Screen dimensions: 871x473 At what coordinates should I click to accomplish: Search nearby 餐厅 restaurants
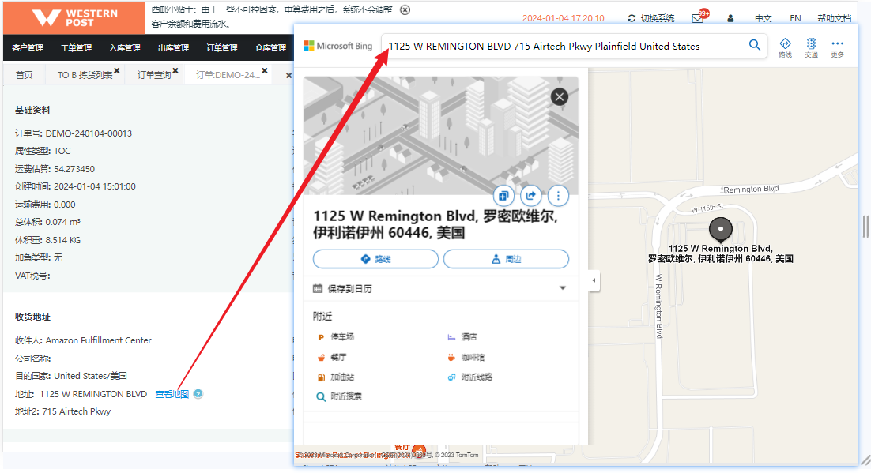click(x=332, y=358)
